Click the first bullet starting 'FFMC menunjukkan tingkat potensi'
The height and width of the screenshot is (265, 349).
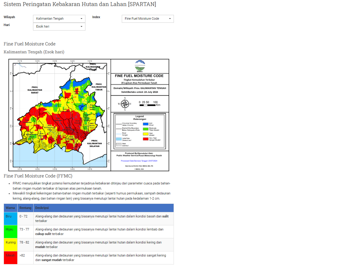[x=91, y=186]
